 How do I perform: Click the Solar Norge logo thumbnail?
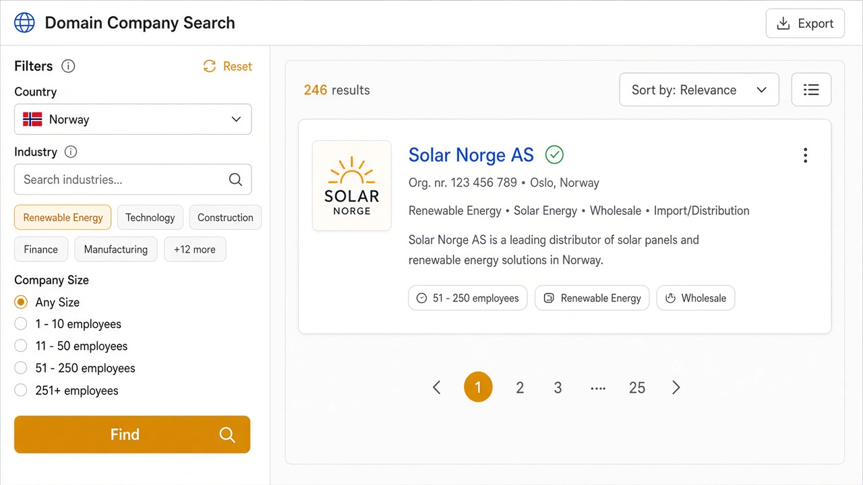pyautogui.click(x=352, y=186)
